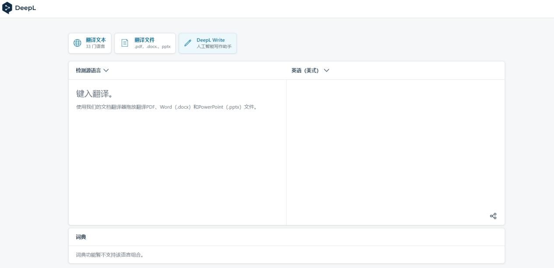This screenshot has width=554, height=268.
Task: Click the 键入翻译 source text input area
Action: click(178, 152)
